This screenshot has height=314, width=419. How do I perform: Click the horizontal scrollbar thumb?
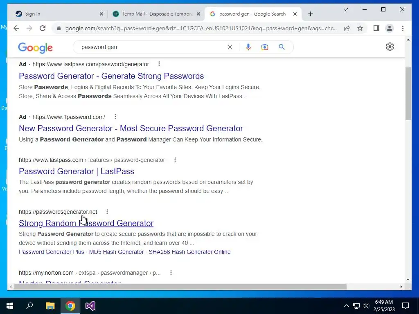tap(180, 287)
